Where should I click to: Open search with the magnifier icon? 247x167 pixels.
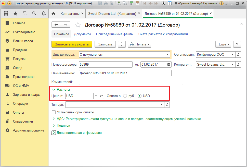(x=34, y=14)
